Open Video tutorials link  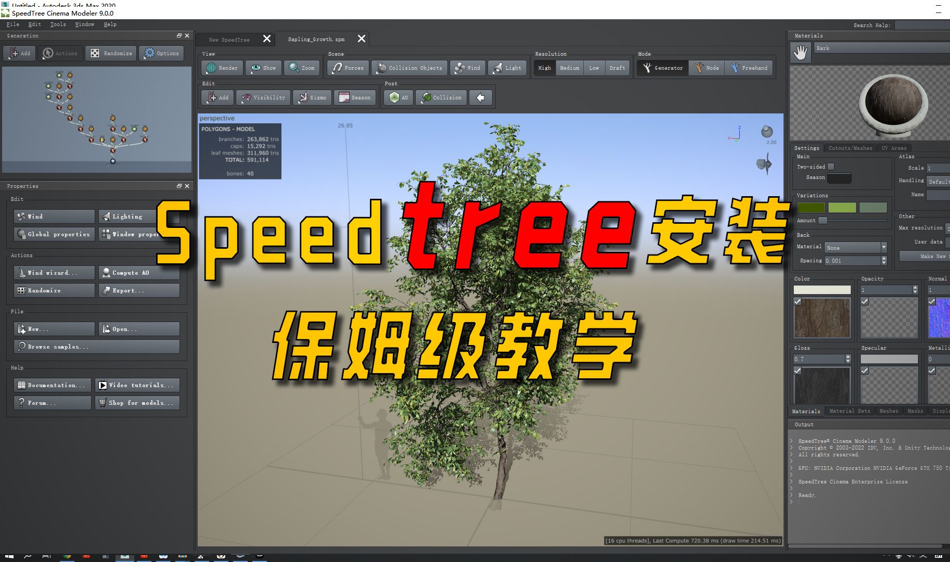(137, 385)
